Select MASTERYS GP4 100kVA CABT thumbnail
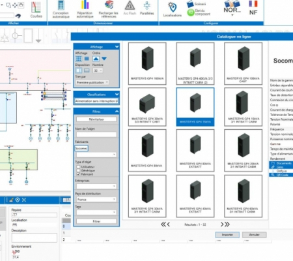This screenshot has height=261, width=293. click(x=243, y=63)
